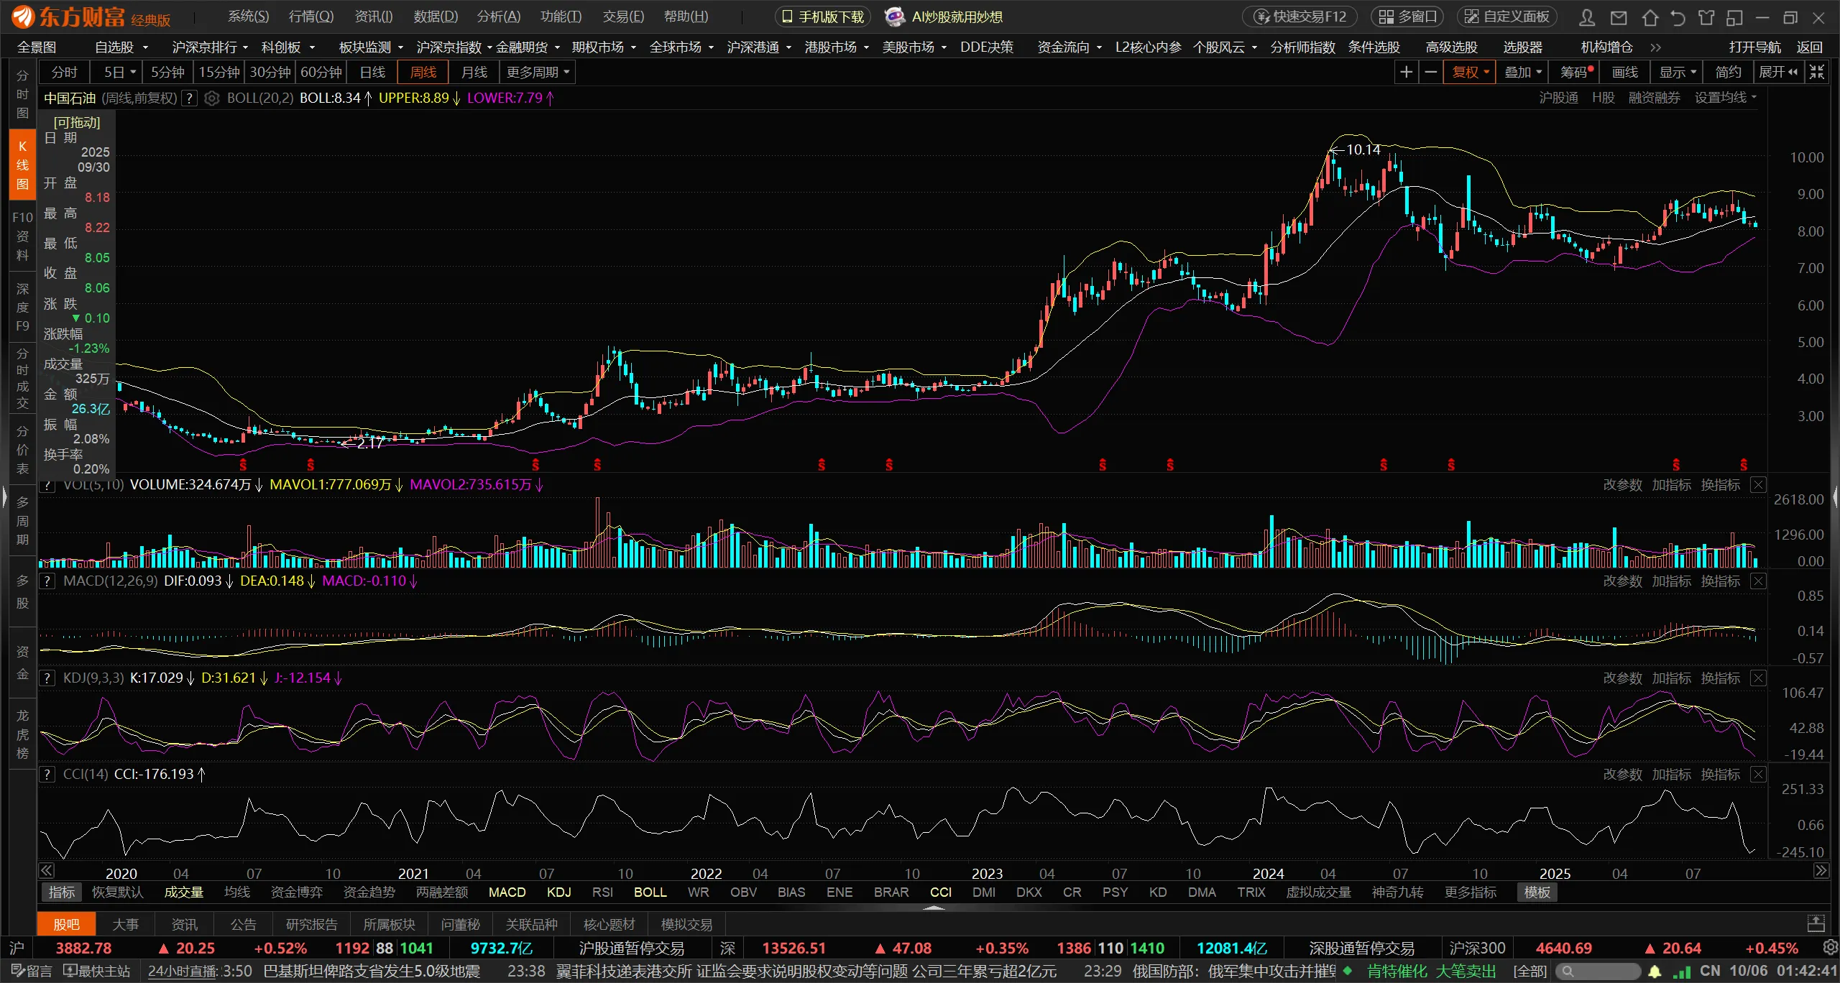Click the 手机版下载 button
Viewport: 1840px width, 983px height.
(823, 17)
